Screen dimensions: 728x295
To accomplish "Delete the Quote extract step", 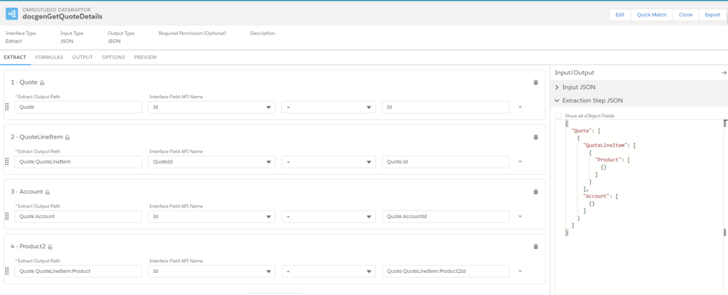I will click(x=536, y=82).
